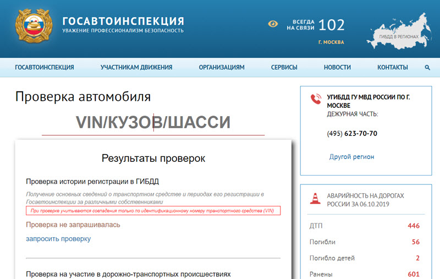Toggle the eye accessibility version icon
The width and height of the screenshot is (440, 279).
click(x=273, y=24)
